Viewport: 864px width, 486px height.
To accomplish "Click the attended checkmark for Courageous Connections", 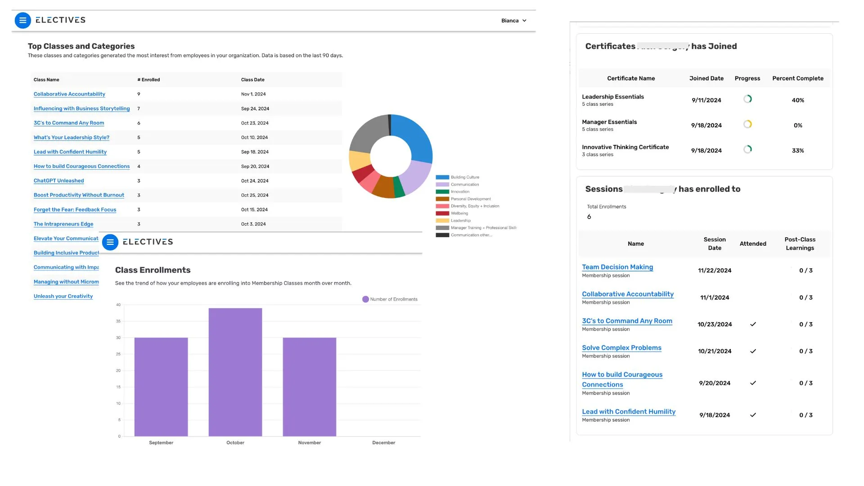I will 753,383.
